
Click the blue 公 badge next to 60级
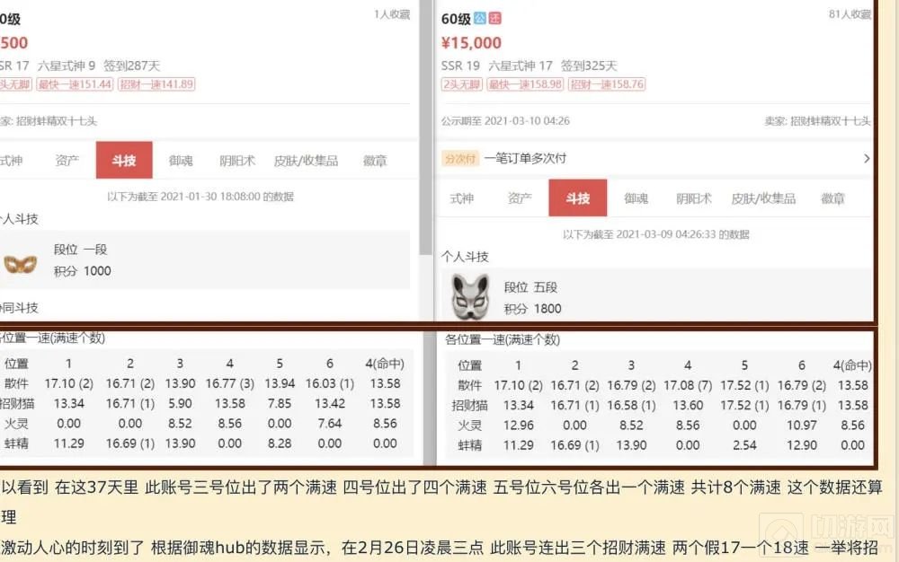coord(480,17)
